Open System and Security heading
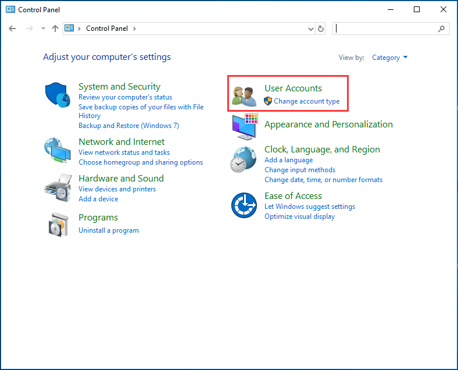Viewport: 458px width, 370px height. coord(120,87)
